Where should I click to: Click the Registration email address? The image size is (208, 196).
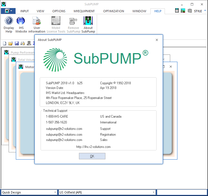(64, 135)
